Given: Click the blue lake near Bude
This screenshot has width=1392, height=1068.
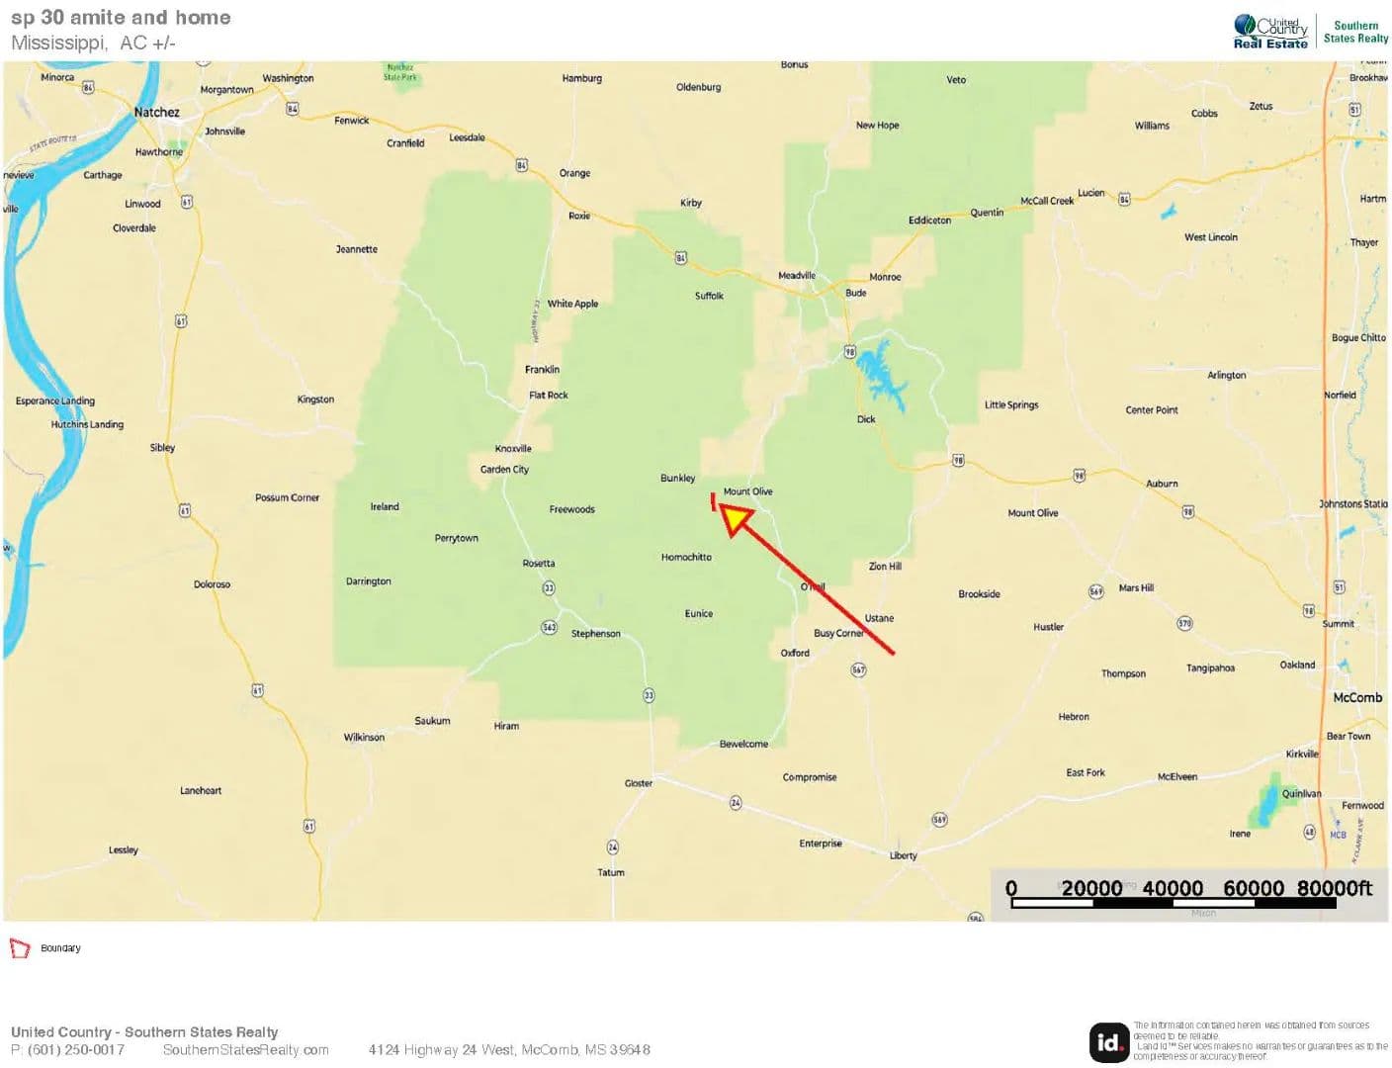Looking at the screenshot, I should point(881,378).
